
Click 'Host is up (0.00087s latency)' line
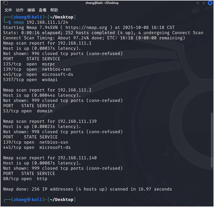(42, 163)
